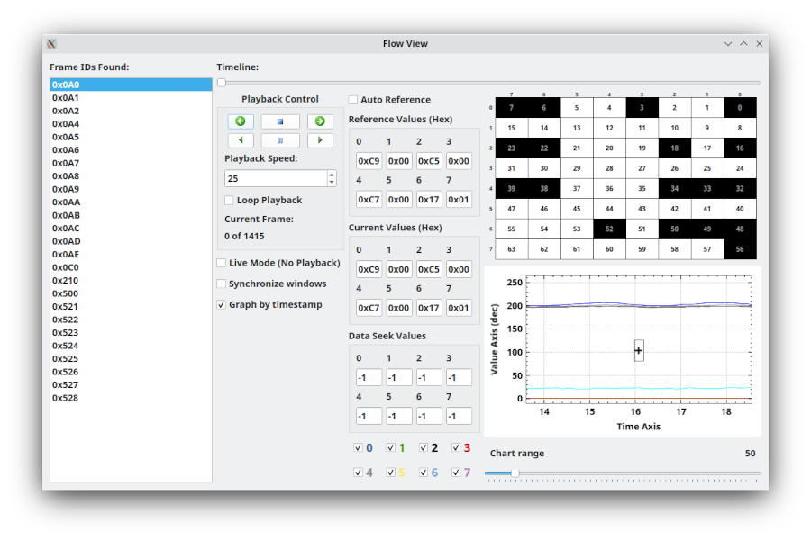The height and width of the screenshot is (540, 811).
Task: Enable Live Mode (No Playback)
Action: tap(222, 263)
